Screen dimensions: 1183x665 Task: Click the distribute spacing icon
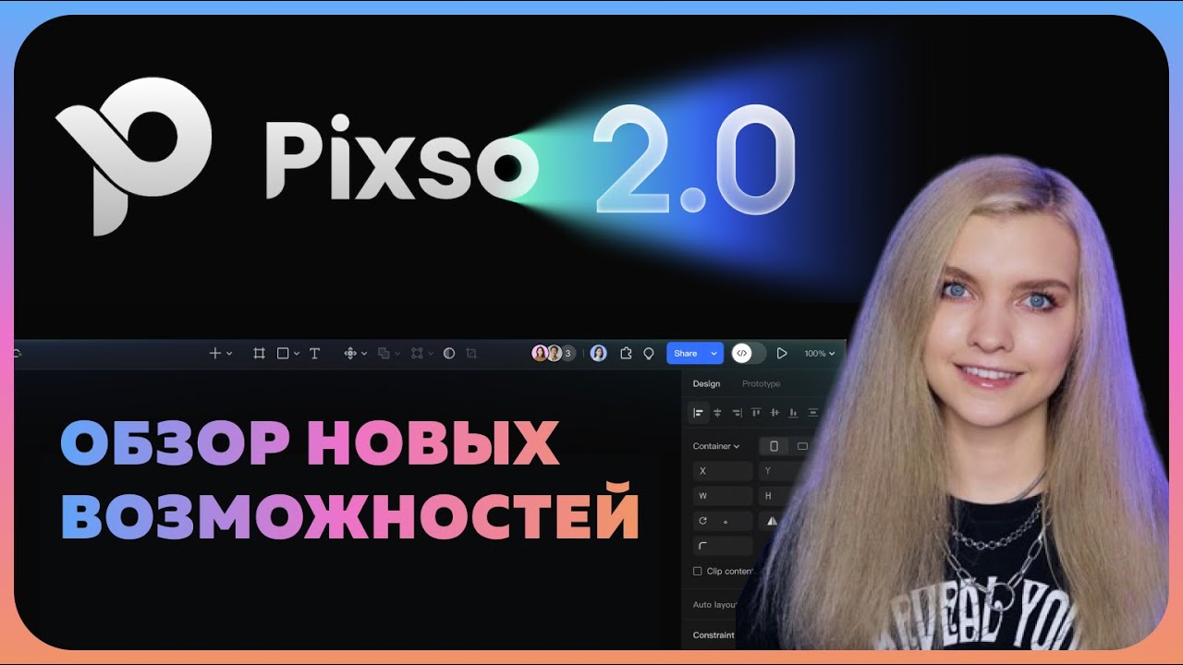click(813, 413)
